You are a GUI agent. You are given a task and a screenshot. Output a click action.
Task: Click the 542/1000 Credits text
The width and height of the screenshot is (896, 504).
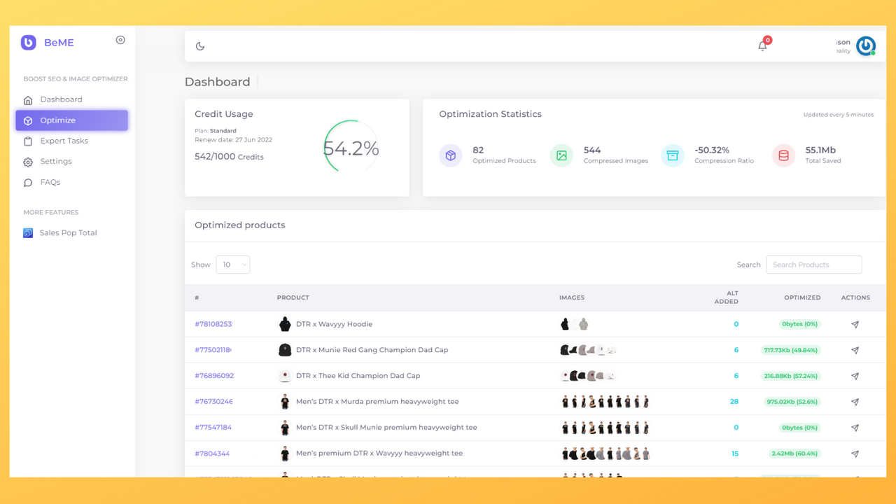point(229,157)
